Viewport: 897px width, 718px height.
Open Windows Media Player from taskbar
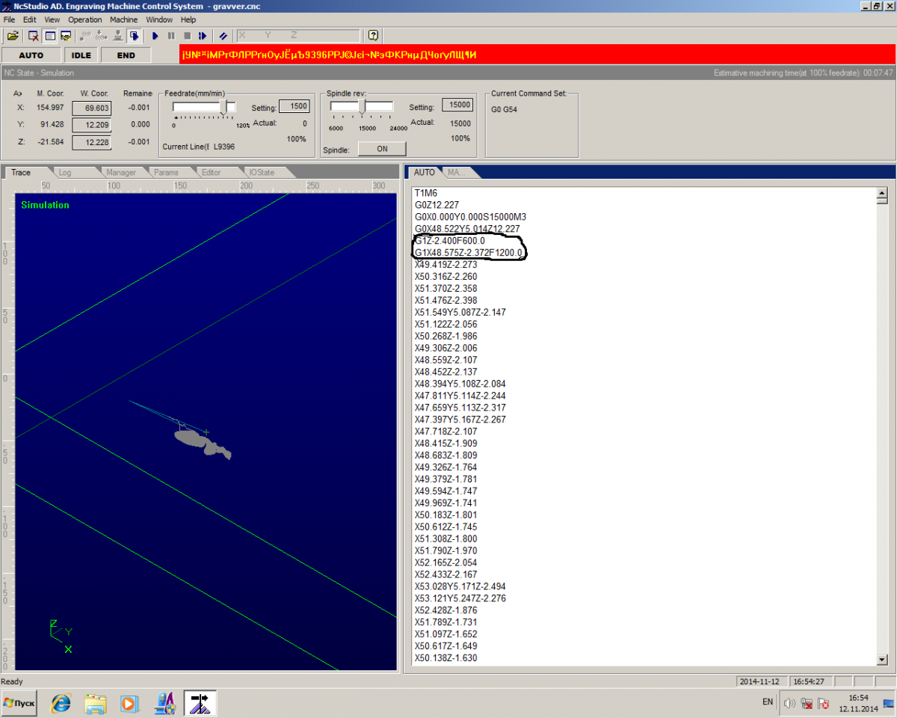129,703
